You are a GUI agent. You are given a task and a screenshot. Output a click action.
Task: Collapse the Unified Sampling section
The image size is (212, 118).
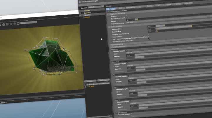point(109,26)
